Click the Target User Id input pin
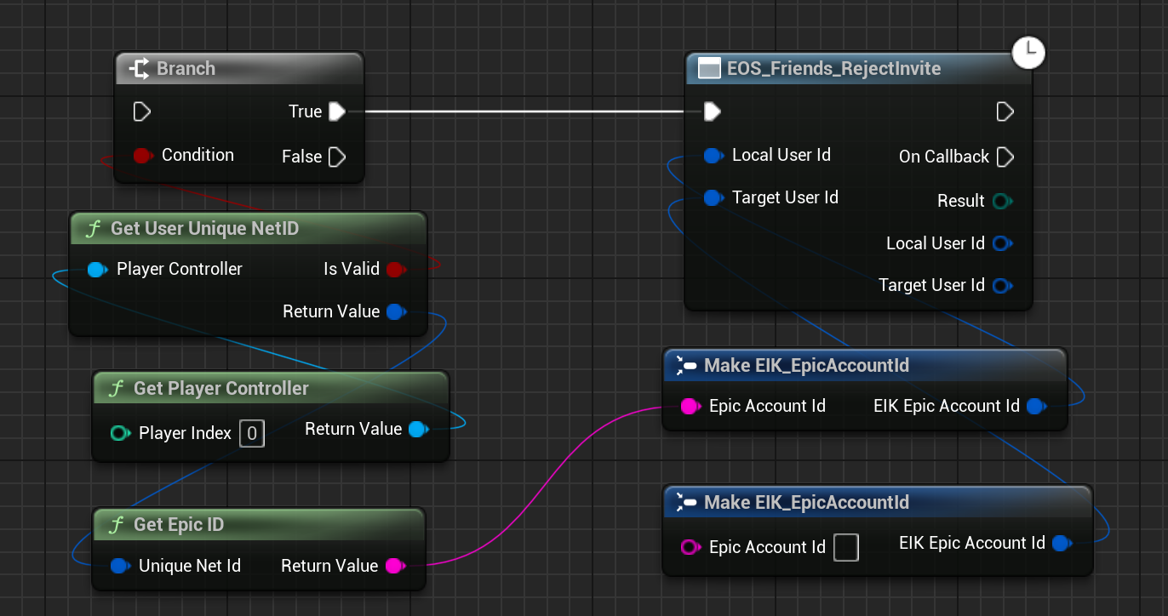1168x616 pixels. point(713,198)
